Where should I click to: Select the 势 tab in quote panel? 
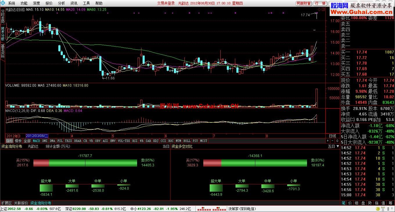coord(370,203)
